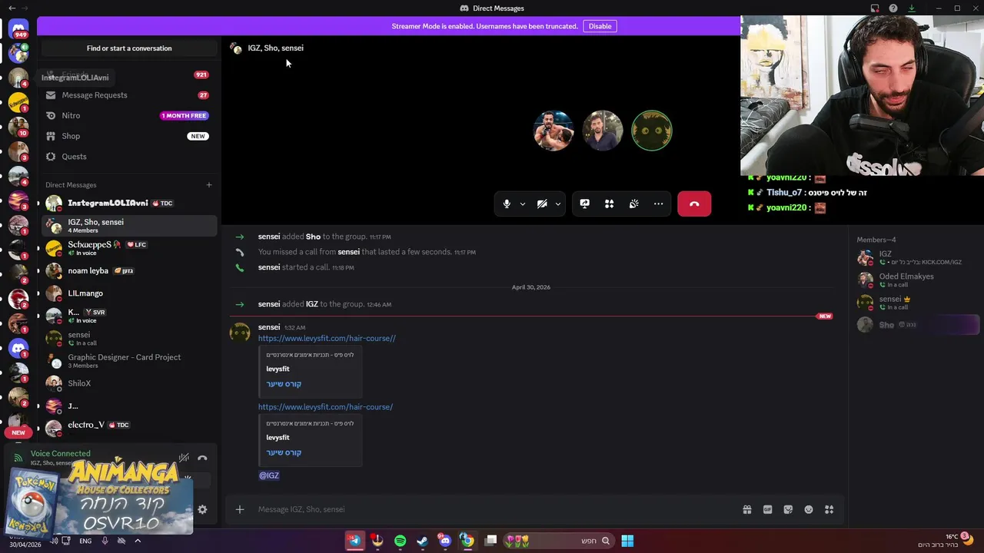Expand the system tray hidden icons chevron
This screenshot has height=553, width=984.
138,541
